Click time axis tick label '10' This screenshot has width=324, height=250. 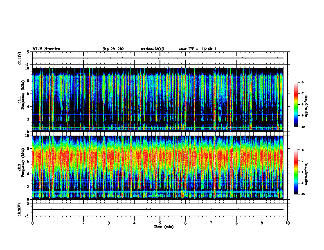(x=288, y=223)
